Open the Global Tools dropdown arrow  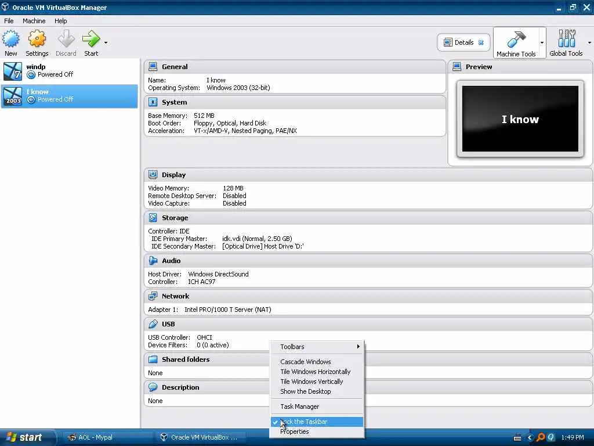[x=589, y=42]
